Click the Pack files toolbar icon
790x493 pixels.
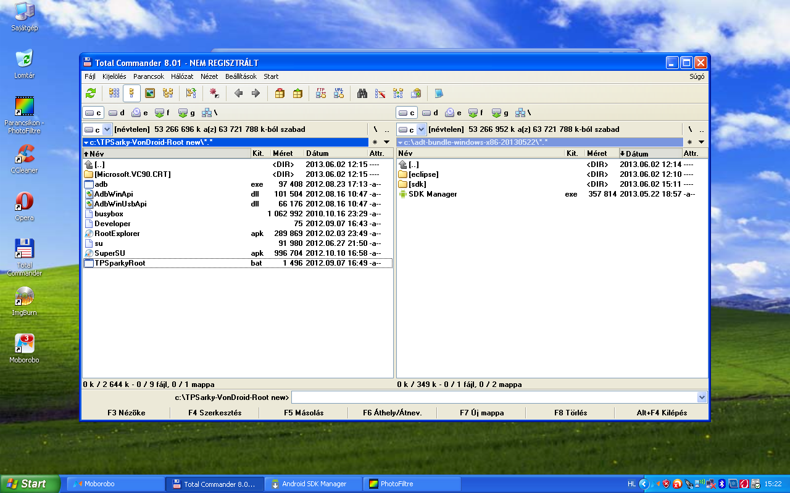[280, 93]
